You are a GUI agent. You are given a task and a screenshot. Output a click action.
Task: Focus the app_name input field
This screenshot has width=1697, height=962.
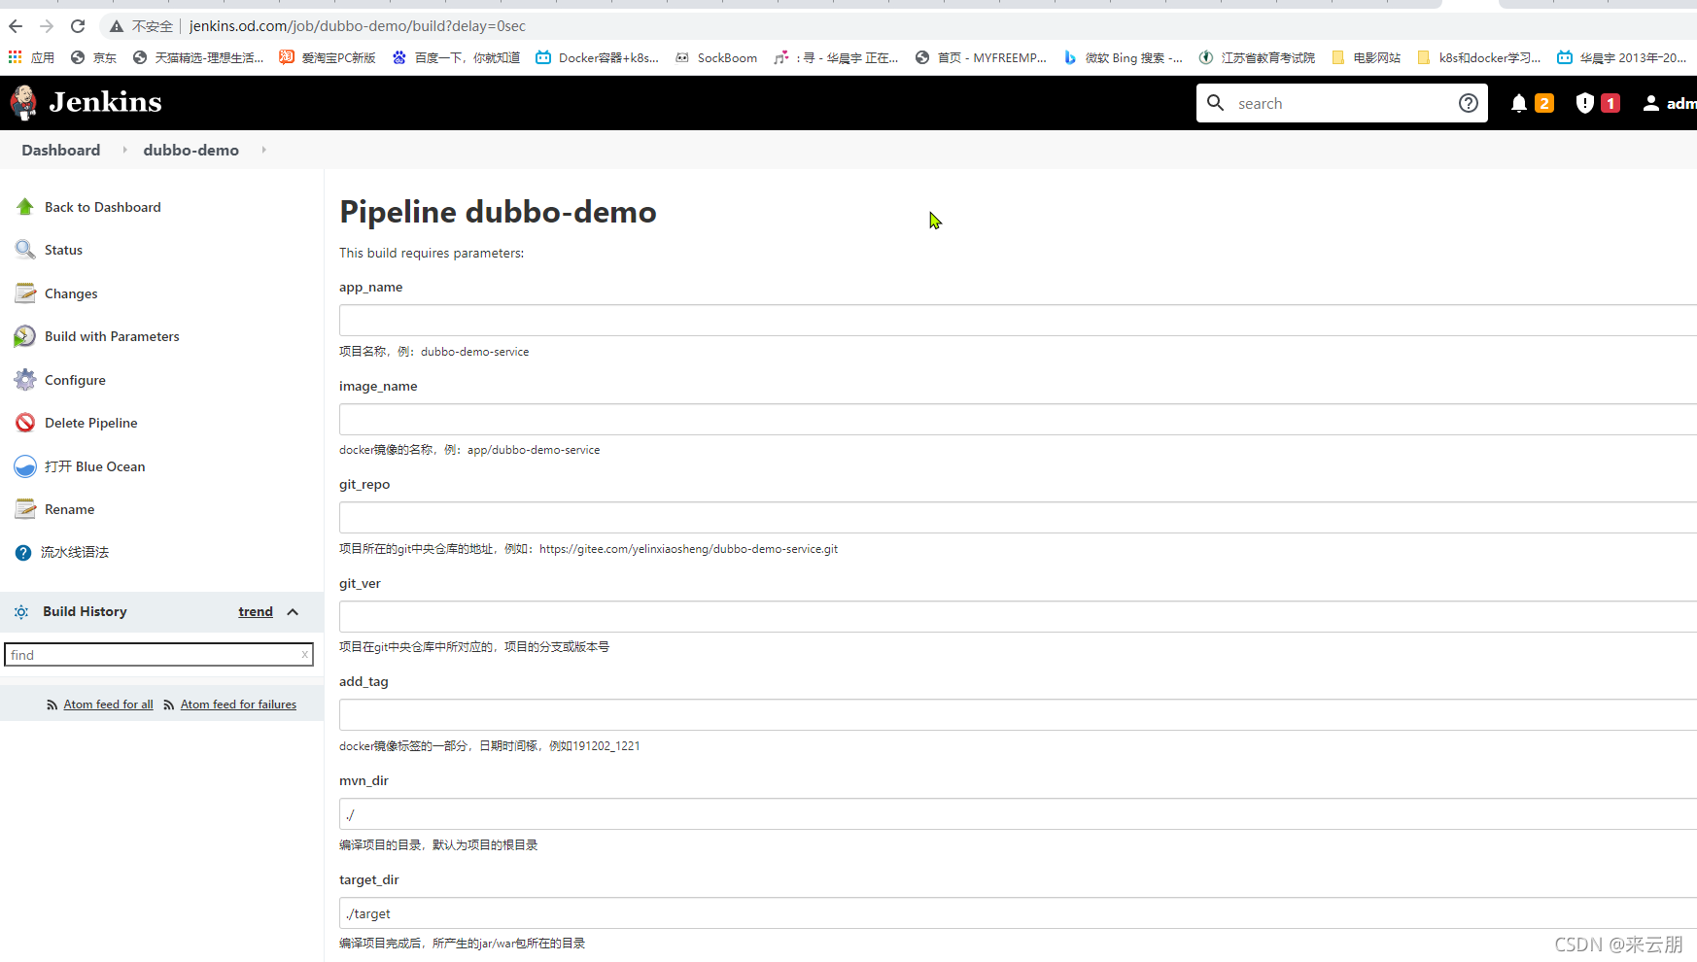click(1018, 321)
